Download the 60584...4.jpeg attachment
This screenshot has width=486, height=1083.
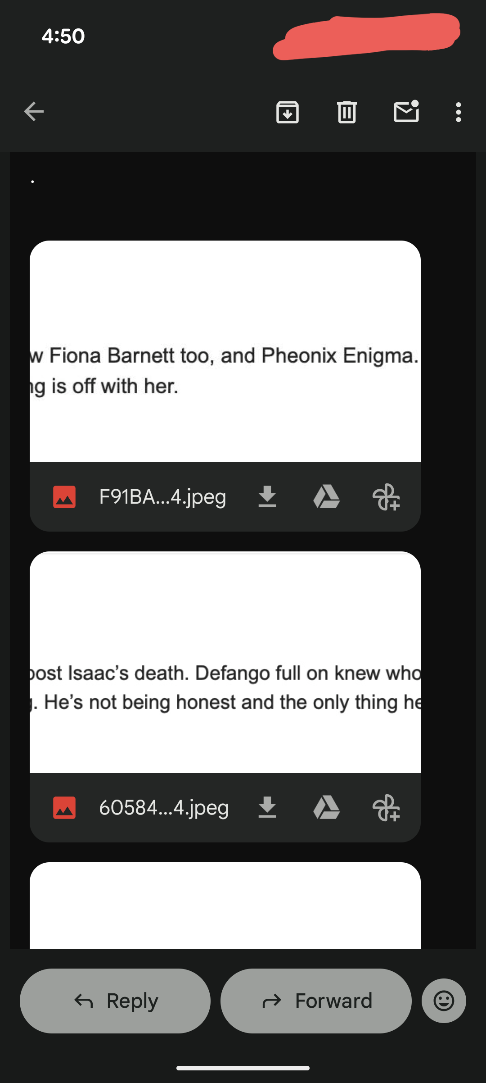click(267, 807)
